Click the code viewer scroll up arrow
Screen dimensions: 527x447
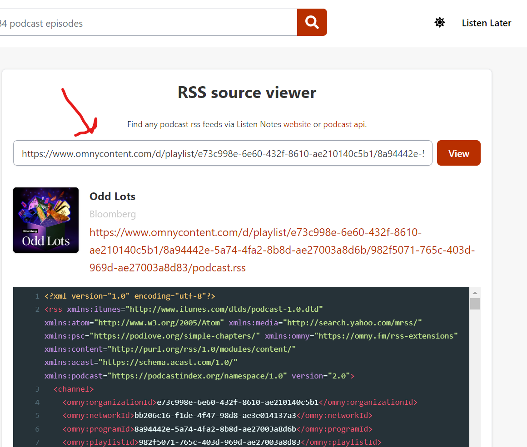[475, 293]
